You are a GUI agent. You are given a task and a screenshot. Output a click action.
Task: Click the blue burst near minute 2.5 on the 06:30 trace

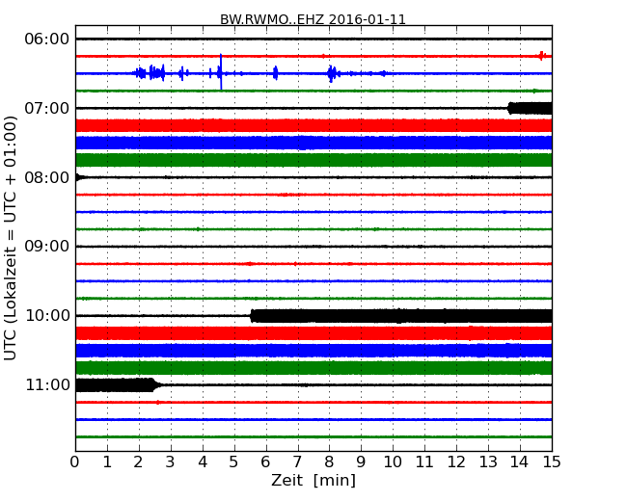tap(156, 73)
